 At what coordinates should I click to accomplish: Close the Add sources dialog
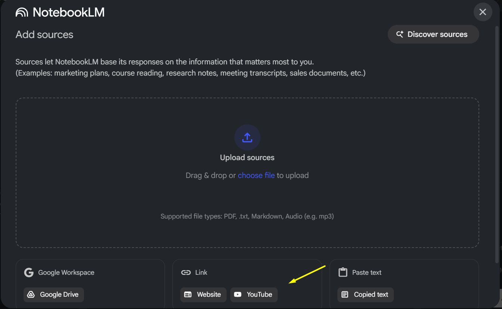coord(483,12)
